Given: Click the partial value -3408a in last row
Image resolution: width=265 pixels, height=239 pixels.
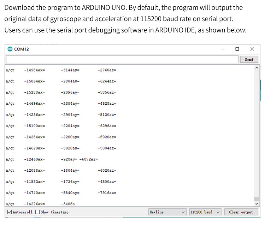Looking at the screenshot, I should (x=68, y=204).
